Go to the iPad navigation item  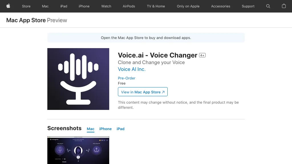click(x=64, y=6)
